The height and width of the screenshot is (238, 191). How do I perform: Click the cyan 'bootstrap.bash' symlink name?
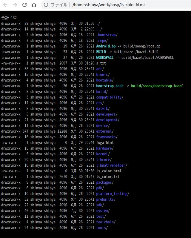(x=110, y=86)
